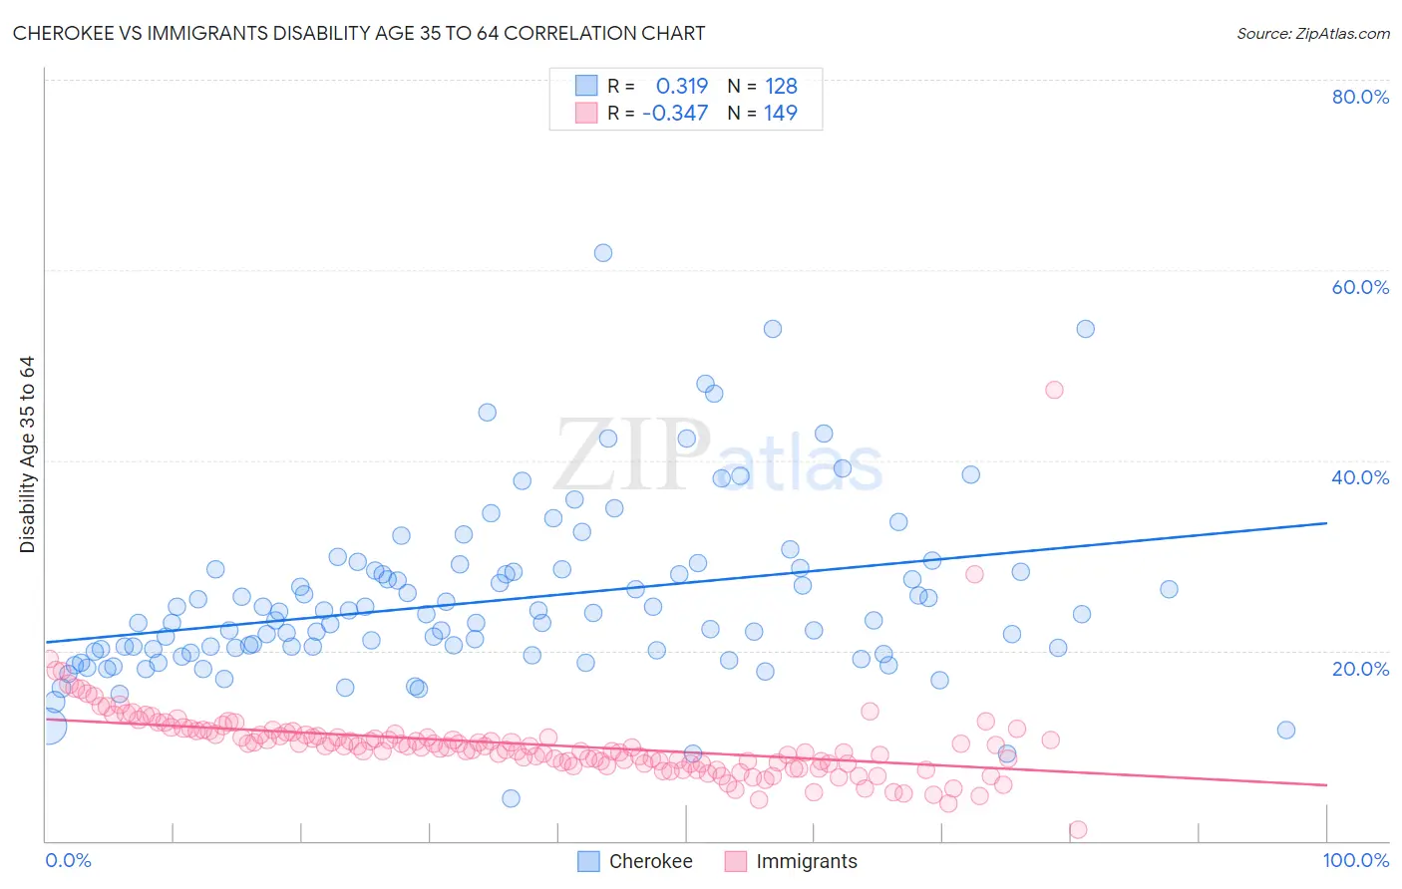The image size is (1402, 889).
Task: Click the lowest pink point near x-axis
Action: coord(1077,830)
